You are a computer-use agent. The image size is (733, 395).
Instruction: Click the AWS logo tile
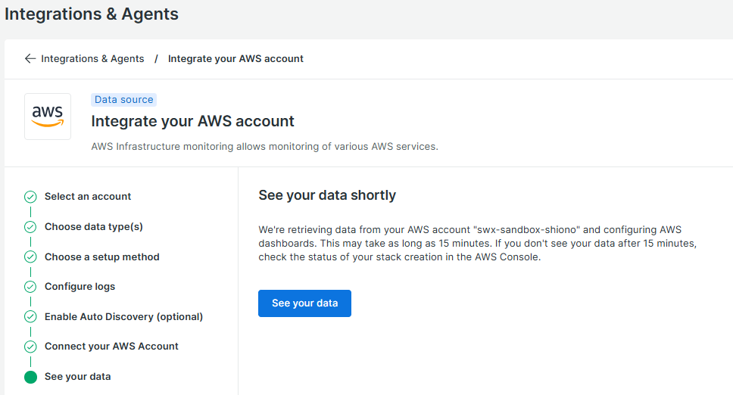tap(48, 117)
